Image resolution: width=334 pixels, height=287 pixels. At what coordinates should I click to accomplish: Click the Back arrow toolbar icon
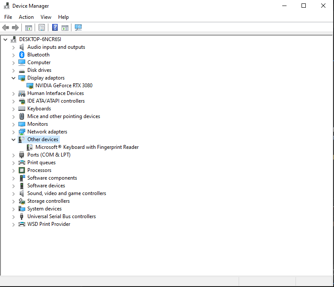pos(6,27)
